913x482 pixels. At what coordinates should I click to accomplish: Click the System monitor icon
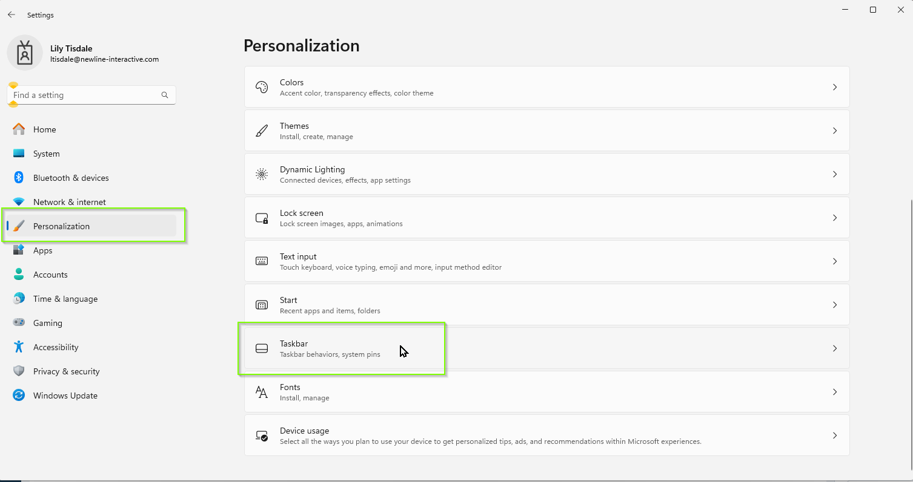19,154
